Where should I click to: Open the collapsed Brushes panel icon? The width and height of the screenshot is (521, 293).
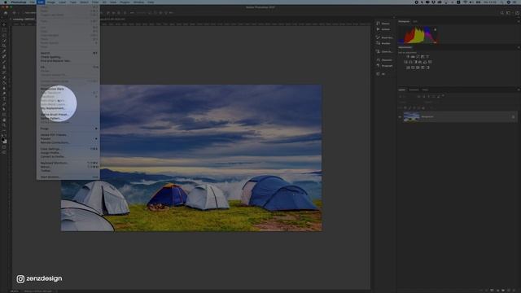click(x=378, y=43)
